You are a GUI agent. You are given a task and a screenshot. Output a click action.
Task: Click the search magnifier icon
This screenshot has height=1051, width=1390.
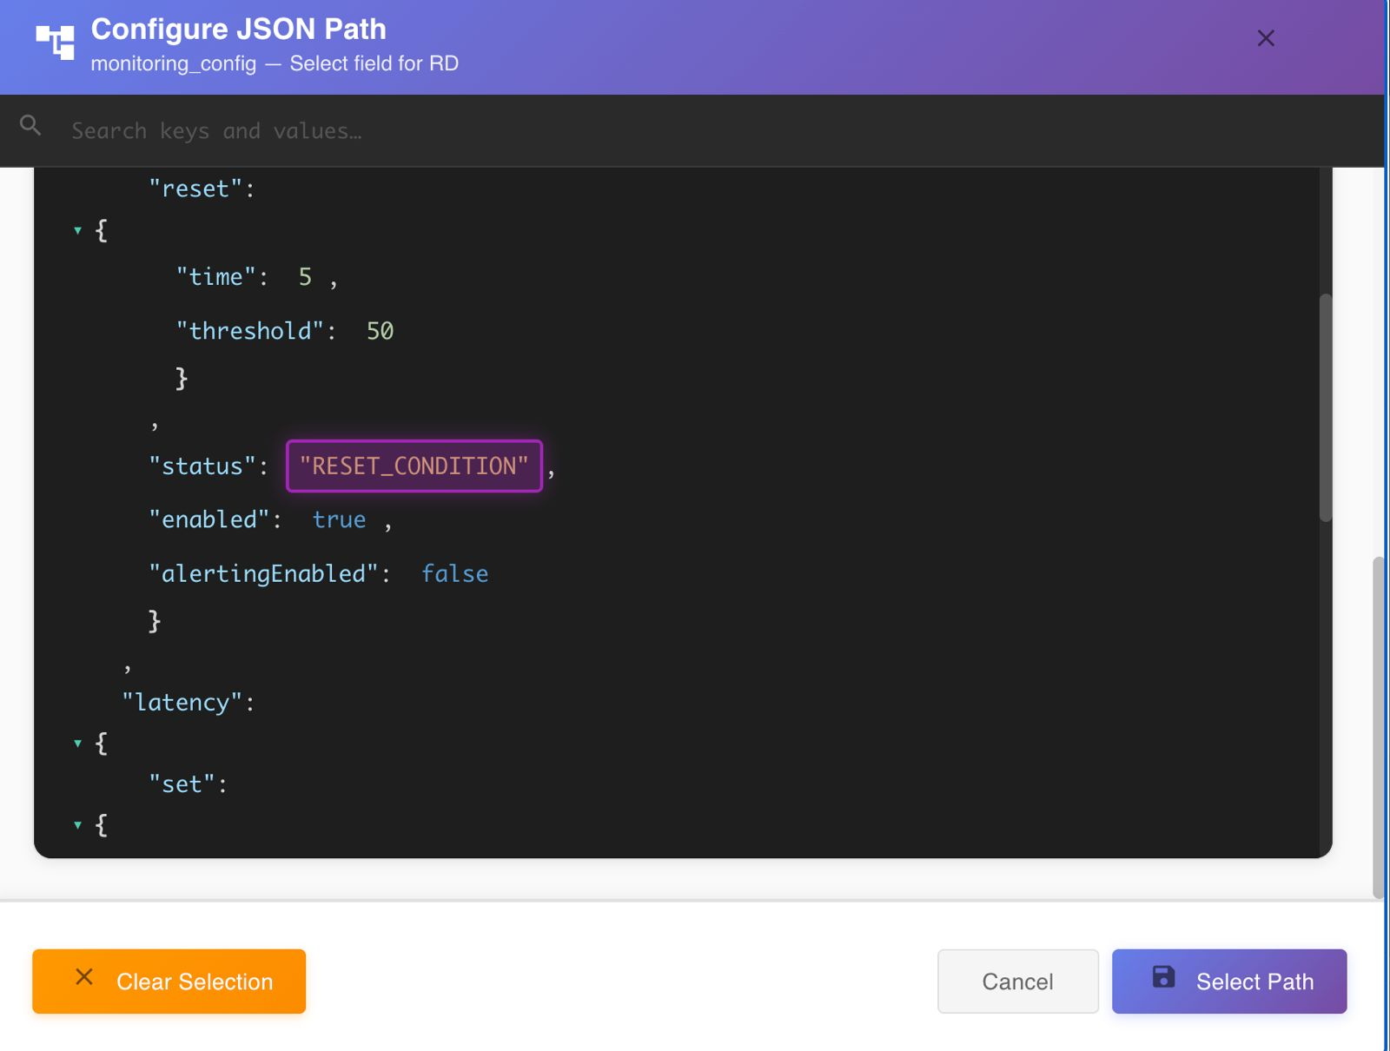tap(30, 126)
